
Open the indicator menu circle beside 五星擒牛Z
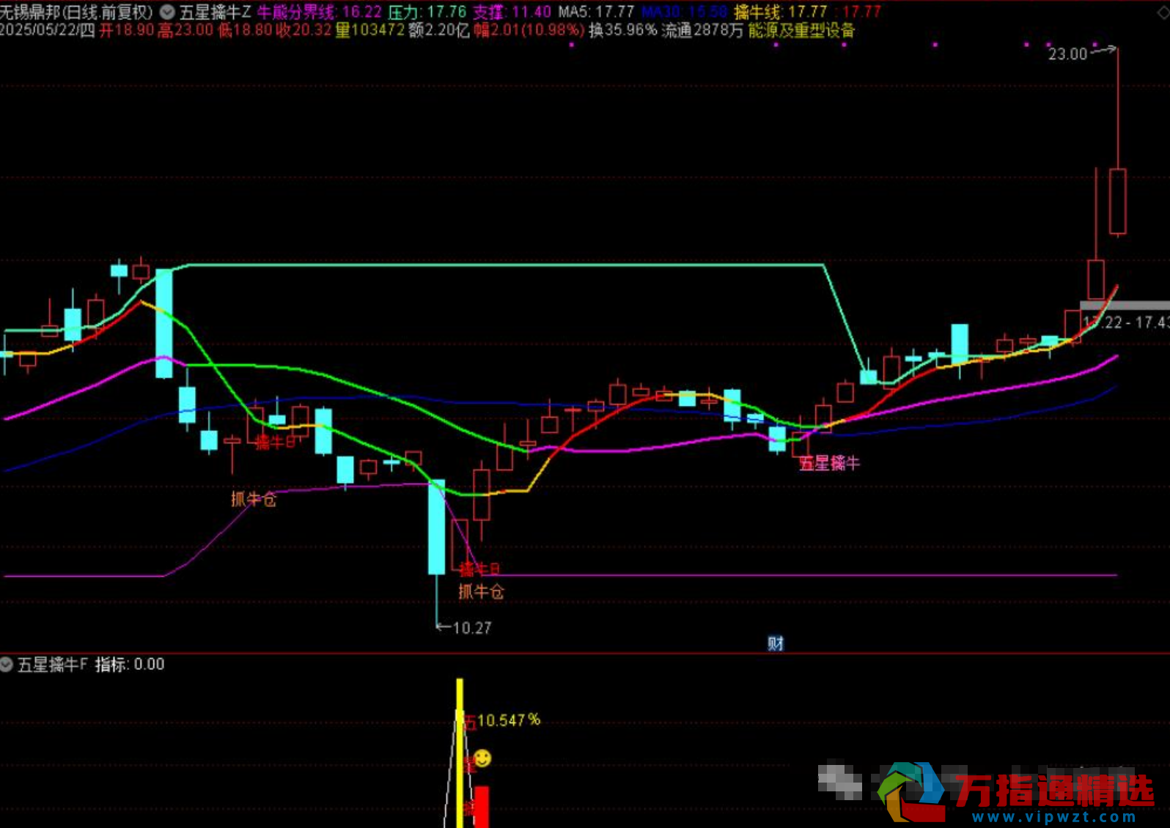coord(168,12)
